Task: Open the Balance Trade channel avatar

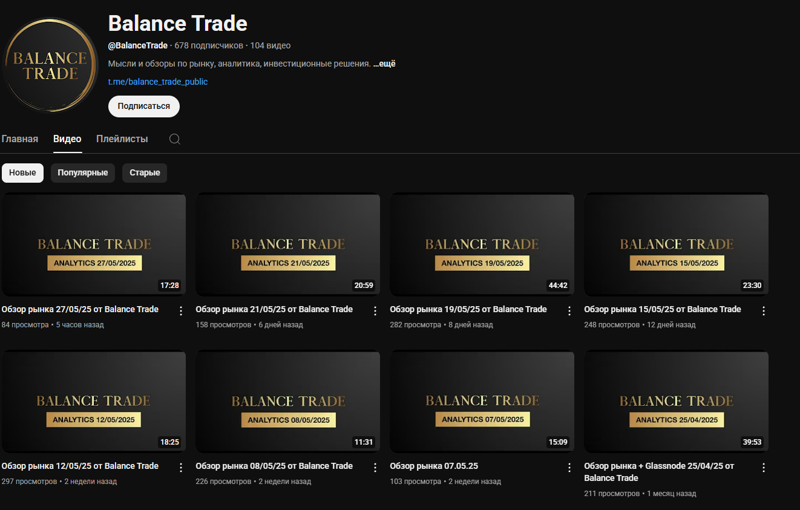Action: coord(50,66)
